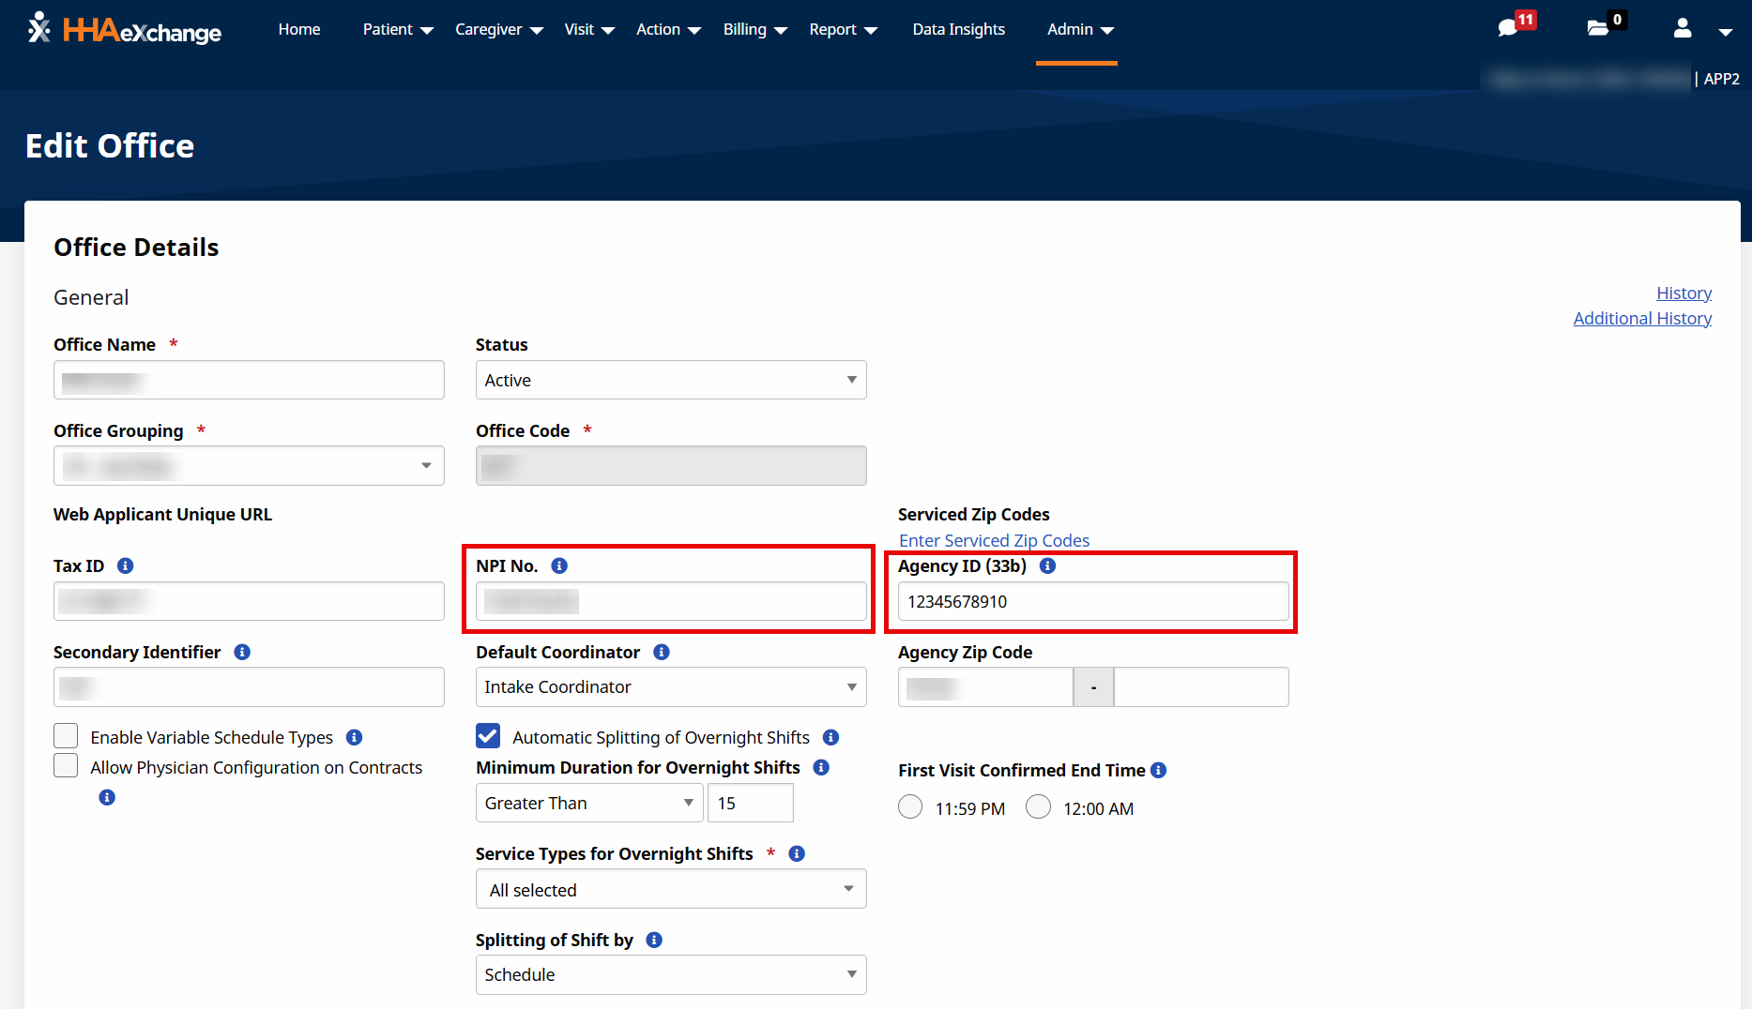The height and width of the screenshot is (1009, 1752).
Task: Click the info icon next to Tax ID
Action: click(125, 565)
